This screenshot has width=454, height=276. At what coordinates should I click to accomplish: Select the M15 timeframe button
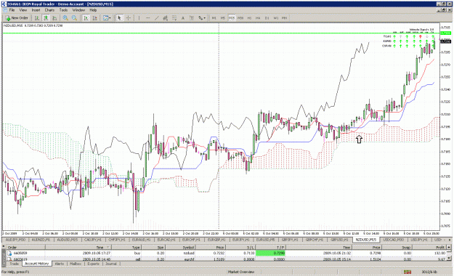coord(232,18)
